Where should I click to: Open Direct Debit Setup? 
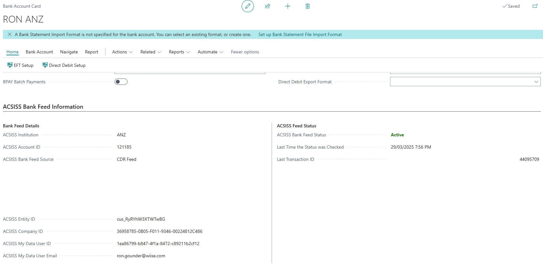coord(64,65)
